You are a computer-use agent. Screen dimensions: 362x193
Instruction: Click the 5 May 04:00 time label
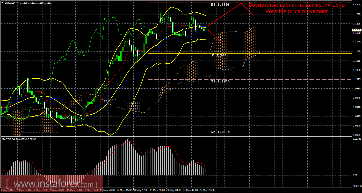coord(24,190)
